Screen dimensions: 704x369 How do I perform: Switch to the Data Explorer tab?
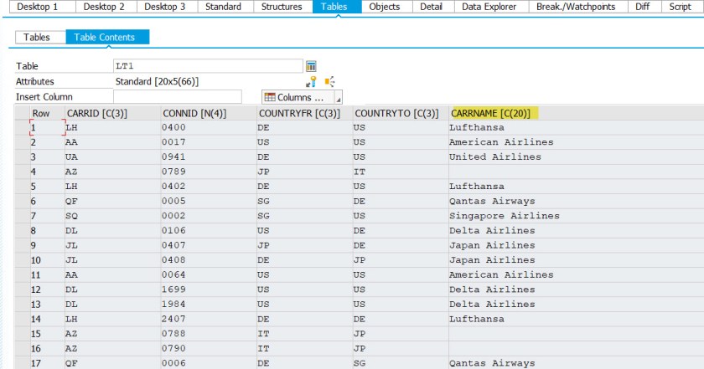tap(491, 7)
